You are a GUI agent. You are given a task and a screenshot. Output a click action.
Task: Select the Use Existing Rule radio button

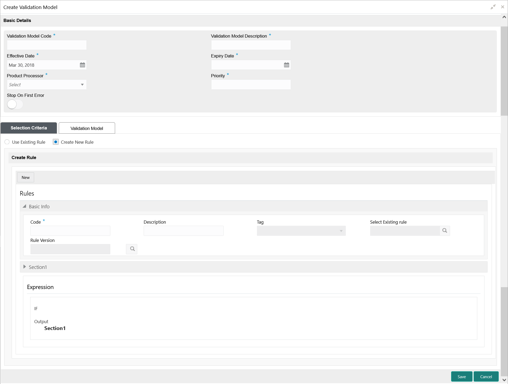click(x=7, y=142)
